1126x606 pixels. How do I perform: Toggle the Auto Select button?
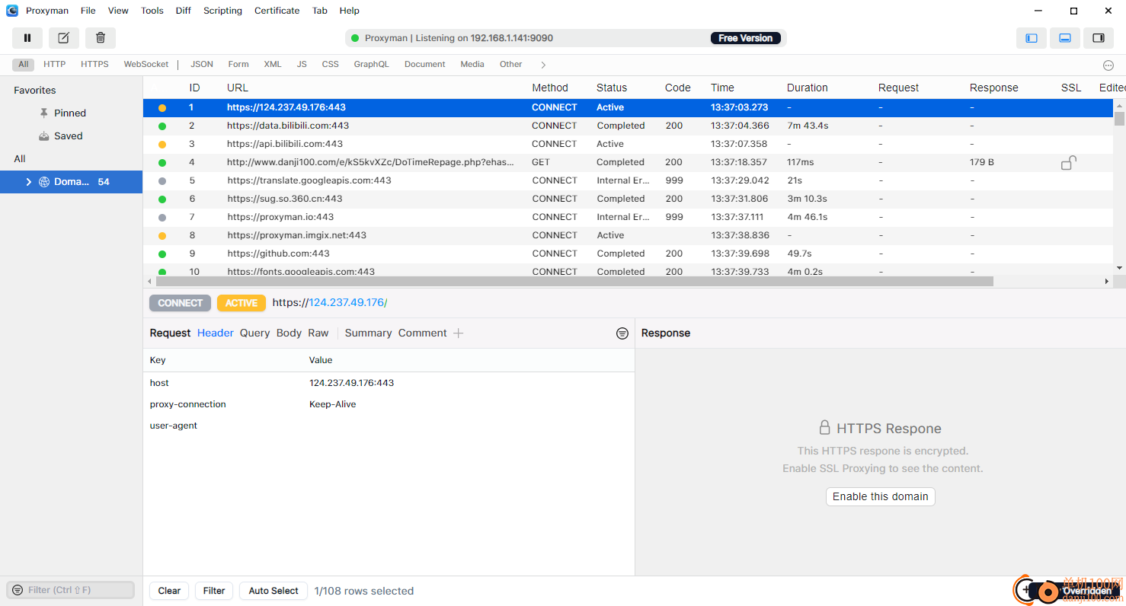point(274,591)
